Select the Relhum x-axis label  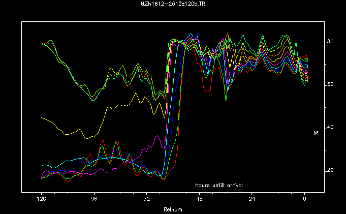(172, 209)
